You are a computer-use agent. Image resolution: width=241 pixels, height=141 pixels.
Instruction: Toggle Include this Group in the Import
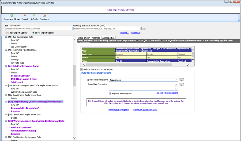(x=81, y=69)
